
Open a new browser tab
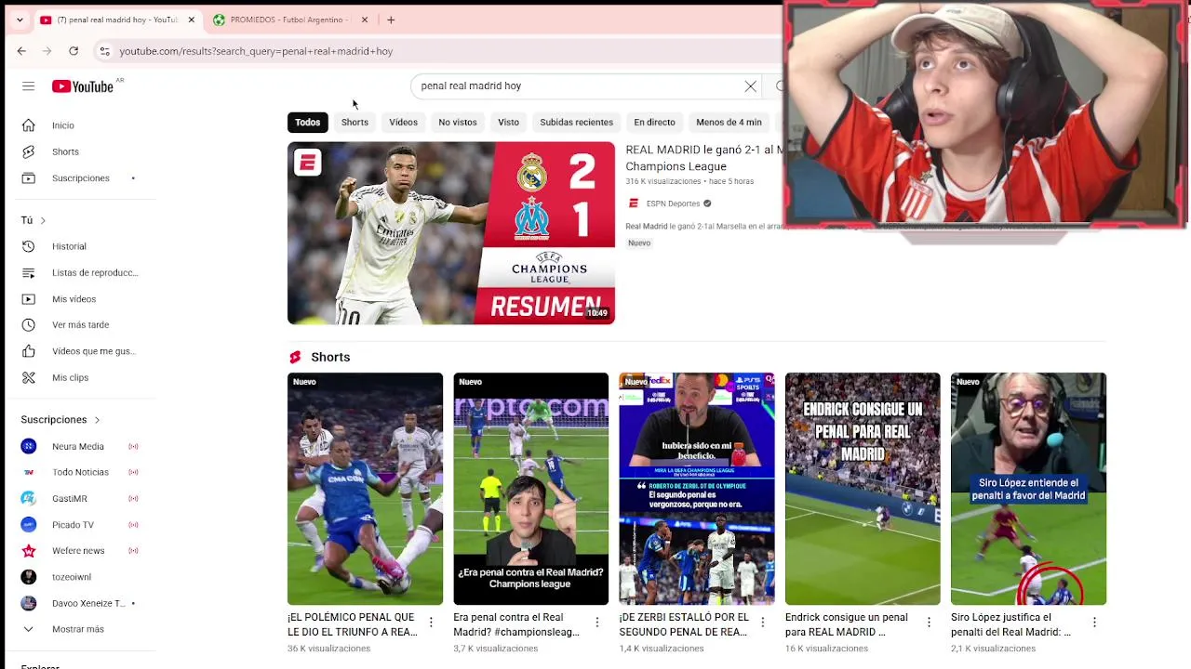(391, 20)
